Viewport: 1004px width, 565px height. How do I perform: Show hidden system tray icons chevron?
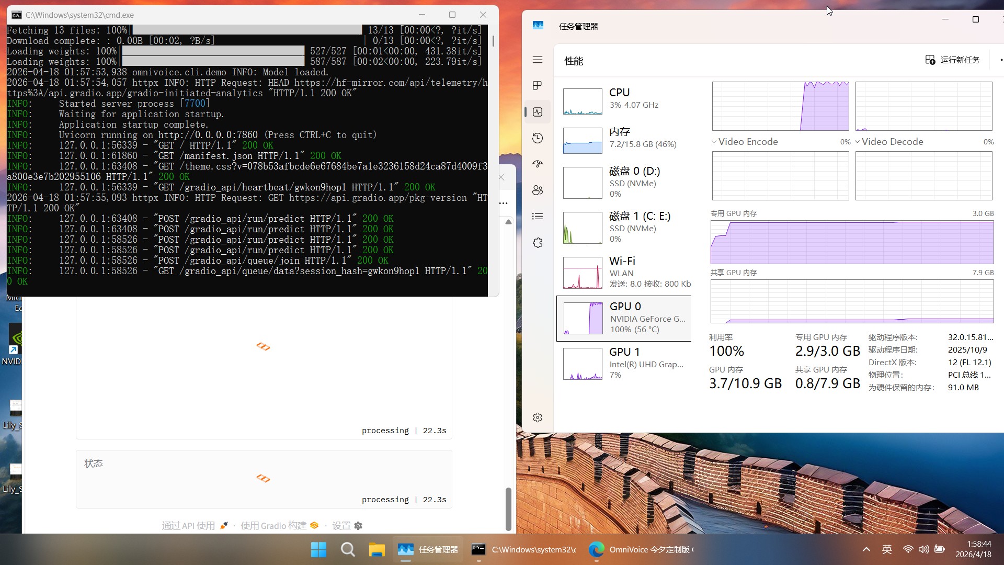pos(866,549)
